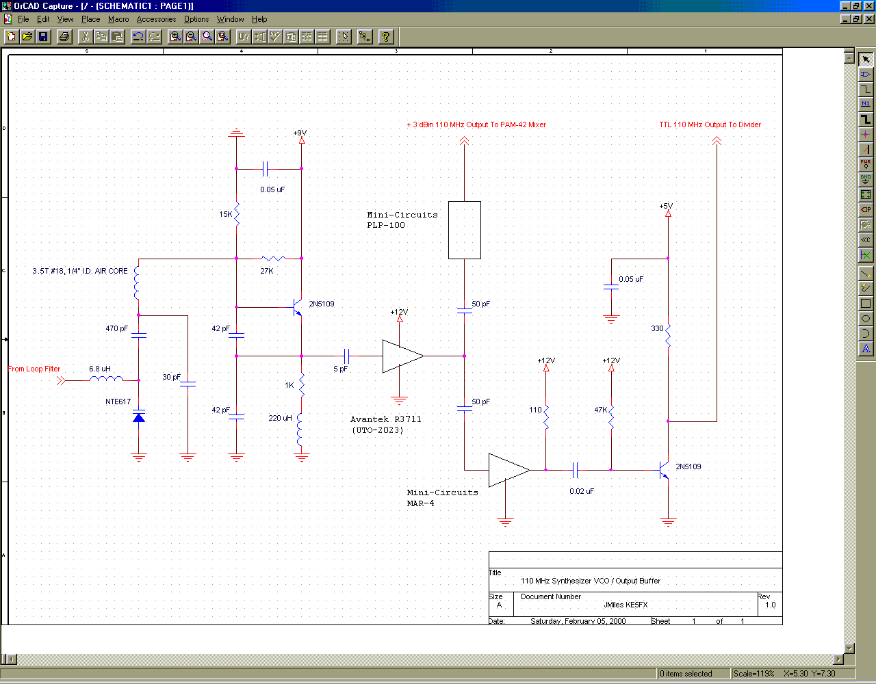
Task: Open the Window menu
Action: tap(230, 19)
